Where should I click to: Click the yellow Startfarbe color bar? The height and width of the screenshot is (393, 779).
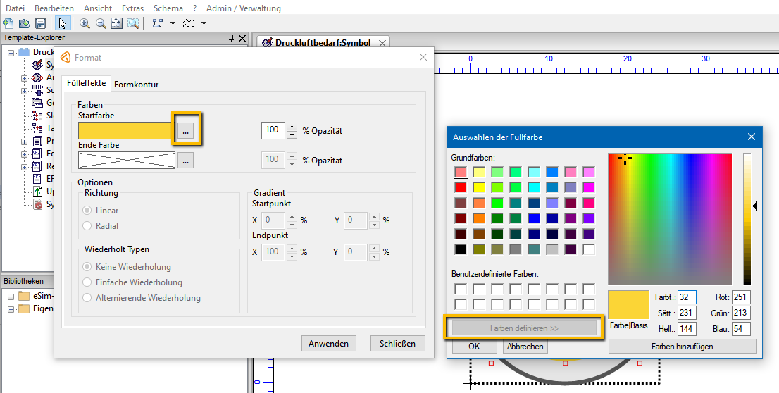coord(127,131)
